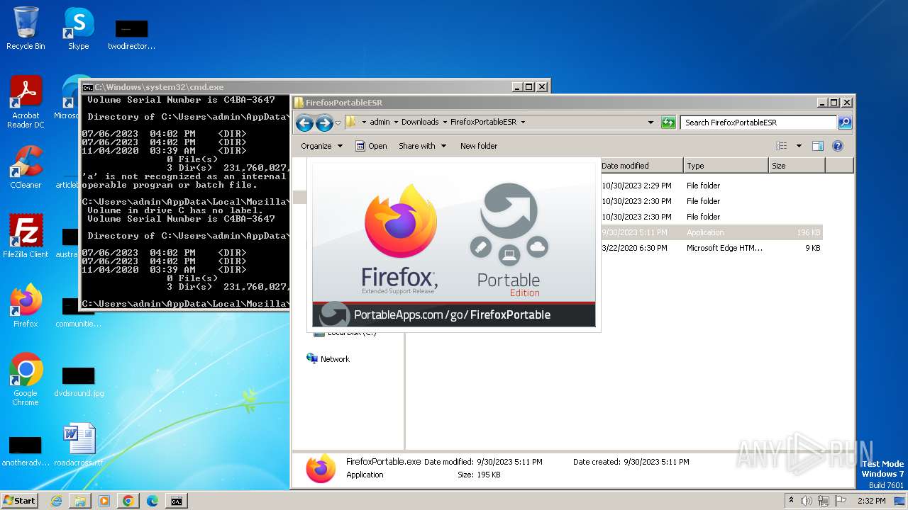Refresh the FirefoxPortableESR folder view
Viewport: 908px width, 510px height.
tap(668, 123)
